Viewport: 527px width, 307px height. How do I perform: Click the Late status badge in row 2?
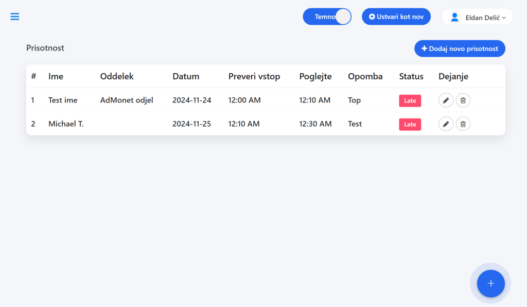pyautogui.click(x=410, y=125)
